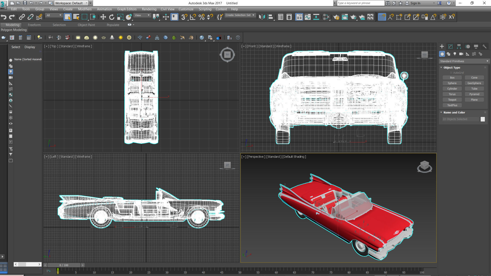
Task: Toggle 3D Snaps
Action: [x=184, y=17]
